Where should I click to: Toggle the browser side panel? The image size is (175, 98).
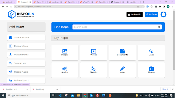click(164, 7)
